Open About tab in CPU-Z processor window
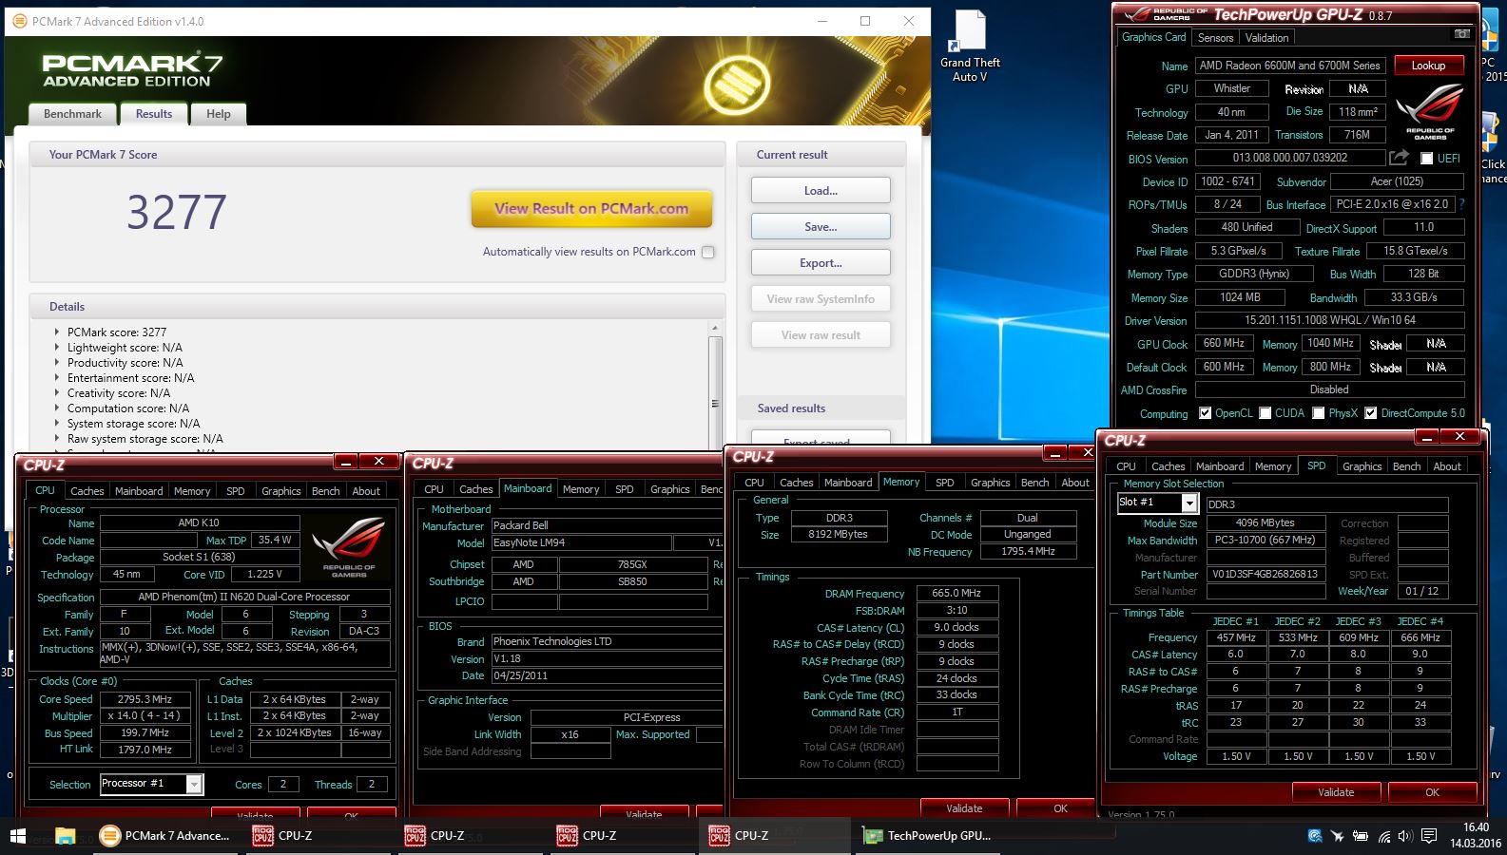The width and height of the screenshot is (1507, 855). click(x=366, y=491)
